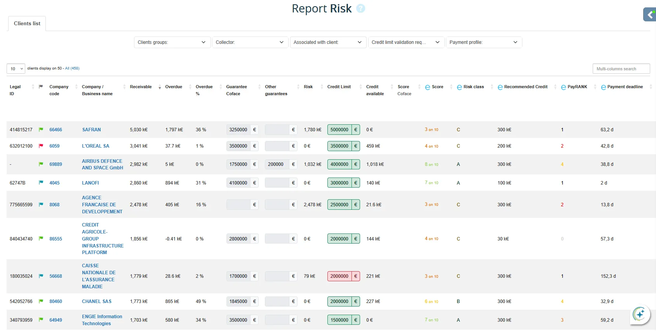The height and width of the screenshot is (331, 656).
Task: Sort by Score Coface column header
Action: click(x=404, y=90)
